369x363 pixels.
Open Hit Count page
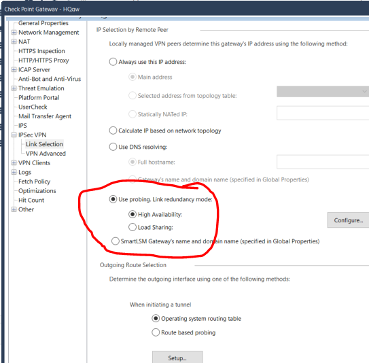[31, 200]
